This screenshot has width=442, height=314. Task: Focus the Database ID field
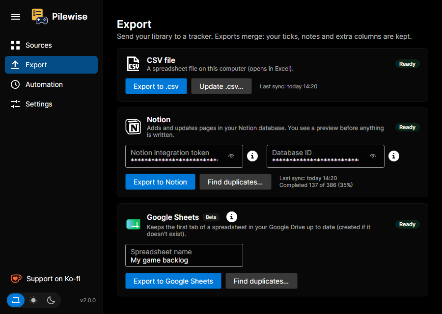[x=326, y=157]
